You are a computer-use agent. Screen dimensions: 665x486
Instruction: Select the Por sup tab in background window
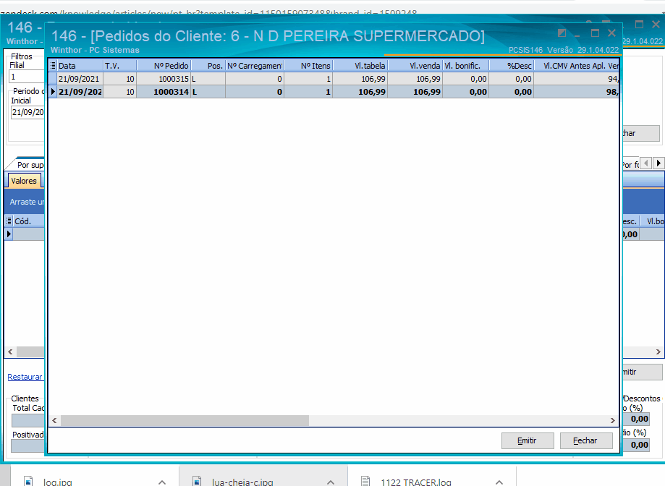tap(30, 165)
